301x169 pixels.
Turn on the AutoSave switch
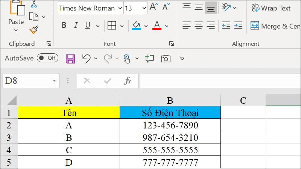(x=48, y=58)
